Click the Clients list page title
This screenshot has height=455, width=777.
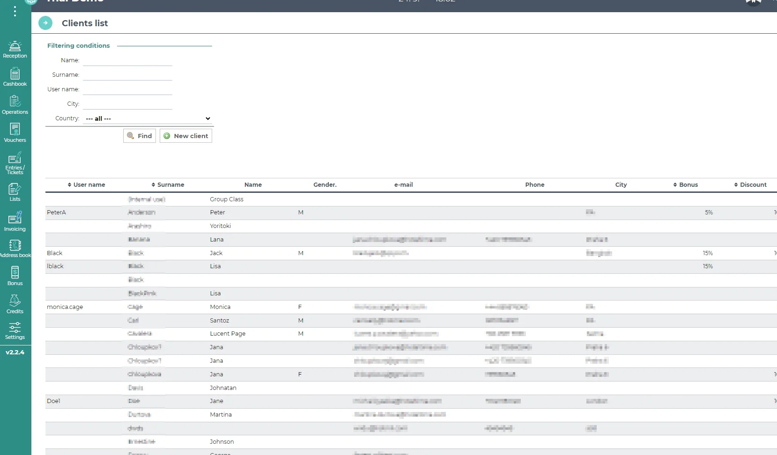(85, 23)
